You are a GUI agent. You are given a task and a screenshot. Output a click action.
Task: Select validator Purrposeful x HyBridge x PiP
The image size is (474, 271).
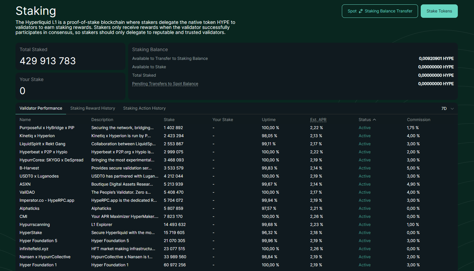[x=47, y=128]
